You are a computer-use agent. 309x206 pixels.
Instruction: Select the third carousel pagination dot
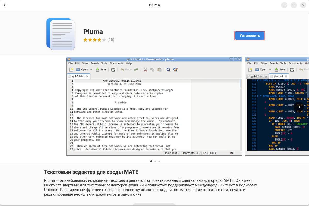point(159,161)
